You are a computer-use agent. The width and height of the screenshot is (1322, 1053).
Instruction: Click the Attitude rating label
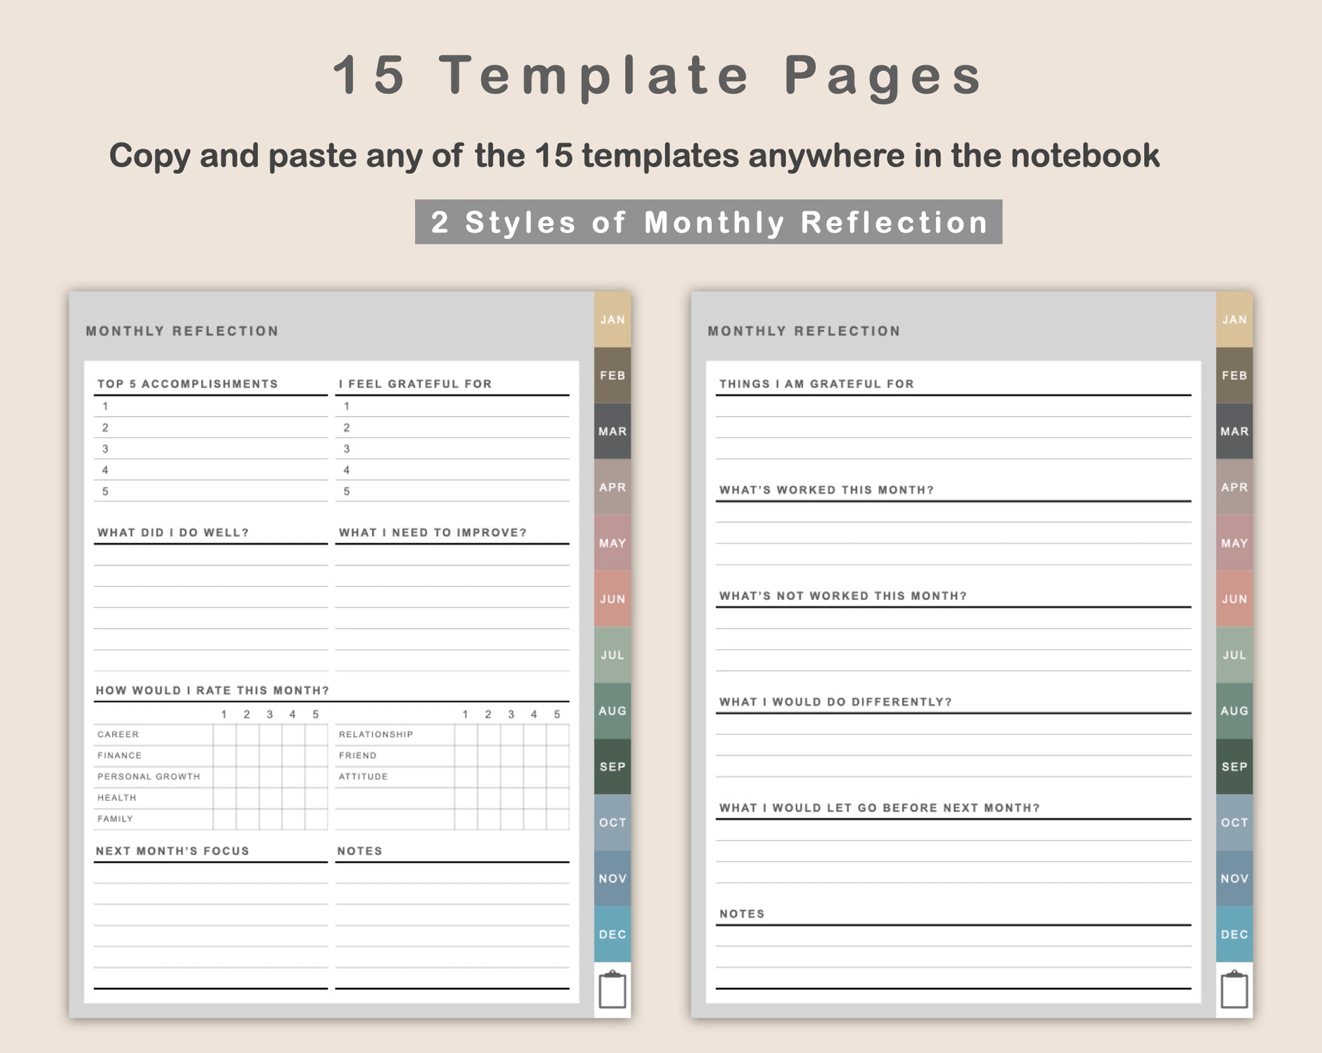(363, 776)
